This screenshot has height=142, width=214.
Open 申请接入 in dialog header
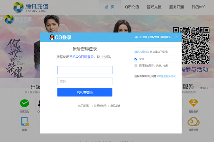tap(166, 37)
